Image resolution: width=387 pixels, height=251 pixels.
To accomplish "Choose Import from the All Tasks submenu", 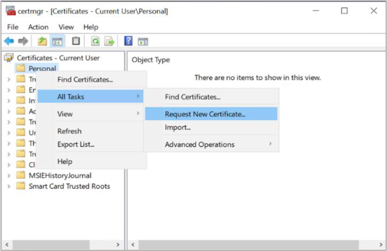I will tap(178, 128).
